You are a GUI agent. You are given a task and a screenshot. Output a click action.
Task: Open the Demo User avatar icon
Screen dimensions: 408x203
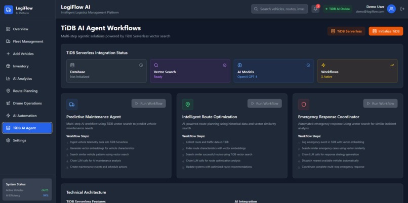tap(391, 9)
